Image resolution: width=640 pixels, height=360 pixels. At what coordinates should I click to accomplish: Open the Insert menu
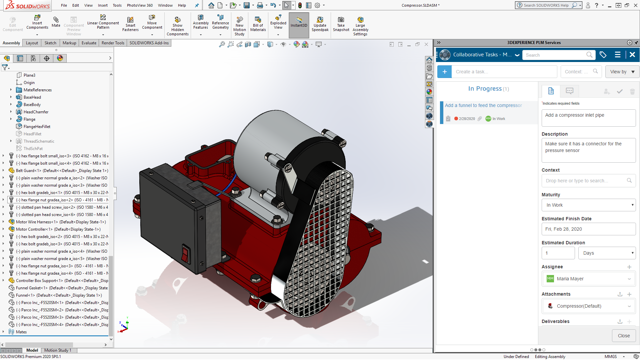coord(103,5)
